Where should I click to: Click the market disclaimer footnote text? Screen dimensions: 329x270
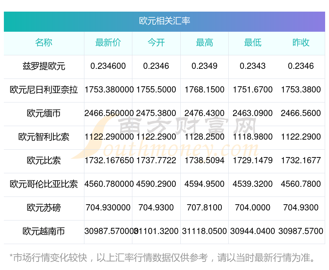pos(162,258)
